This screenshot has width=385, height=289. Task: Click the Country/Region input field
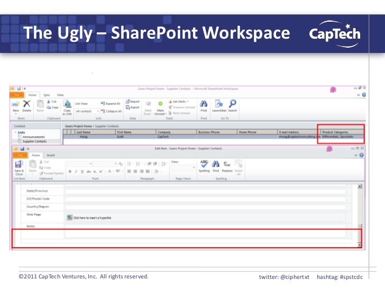coord(205,206)
